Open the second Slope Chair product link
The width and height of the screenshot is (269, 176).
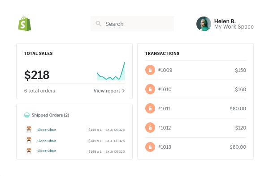tap(47, 141)
